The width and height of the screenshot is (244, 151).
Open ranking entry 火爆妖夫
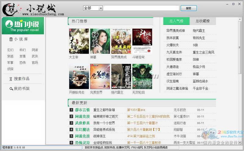(173, 45)
